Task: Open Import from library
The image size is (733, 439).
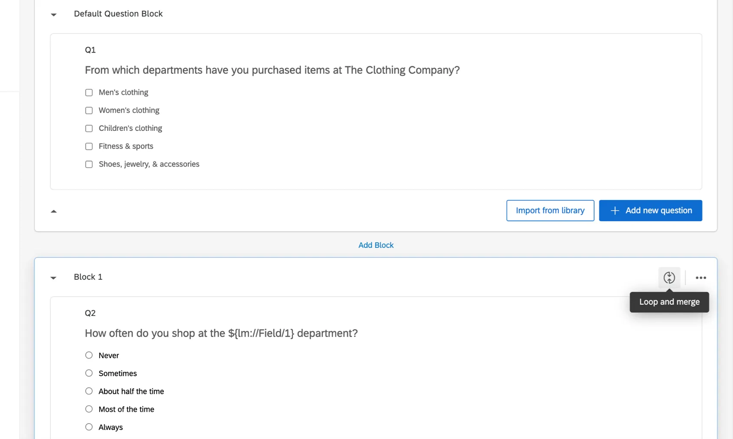Action: (x=550, y=210)
